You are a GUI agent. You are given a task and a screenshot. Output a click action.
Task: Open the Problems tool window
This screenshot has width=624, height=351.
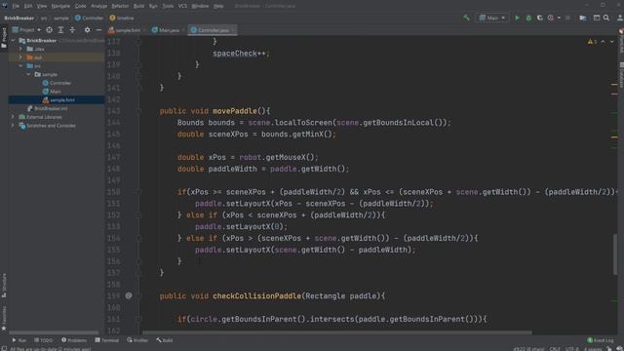click(74, 340)
